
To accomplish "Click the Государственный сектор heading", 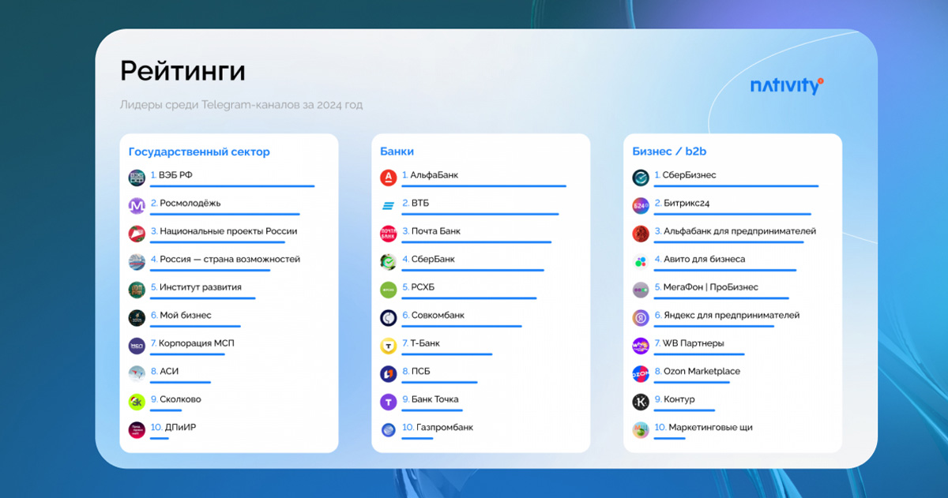I will click(x=199, y=152).
